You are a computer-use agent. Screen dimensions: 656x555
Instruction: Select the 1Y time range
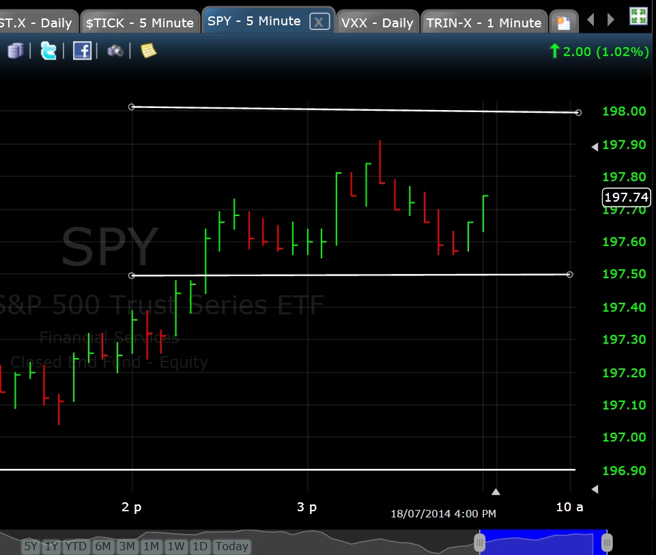point(51,546)
